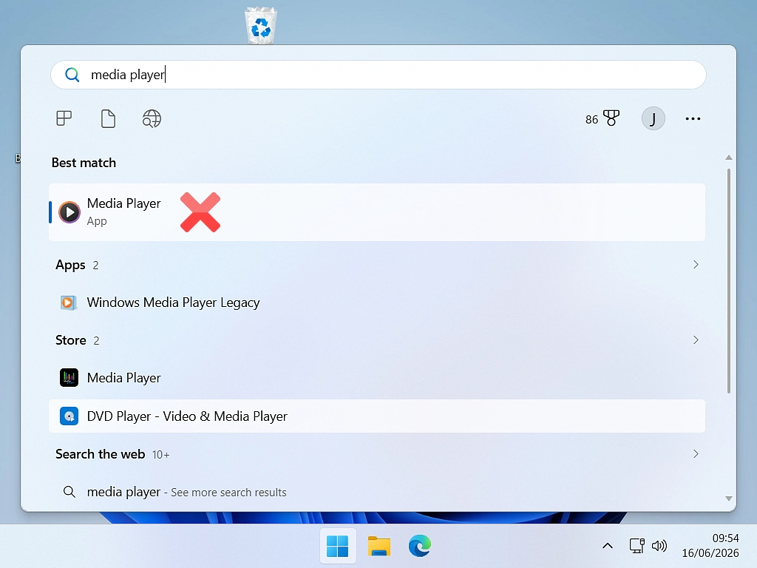Show hidden tray icons chevron
The image size is (757, 568).
pos(608,546)
